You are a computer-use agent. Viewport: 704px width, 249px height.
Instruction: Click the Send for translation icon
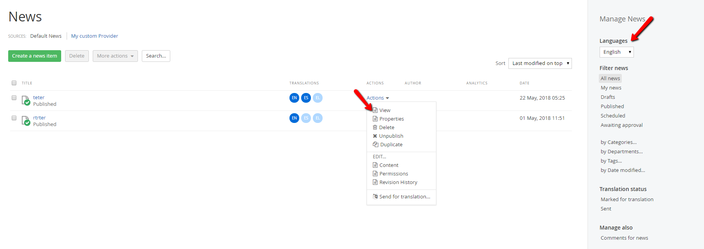(375, 196)
